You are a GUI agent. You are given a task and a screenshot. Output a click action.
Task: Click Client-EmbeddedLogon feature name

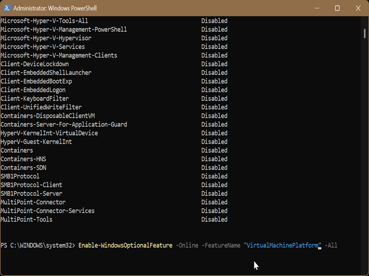point(33,90)
